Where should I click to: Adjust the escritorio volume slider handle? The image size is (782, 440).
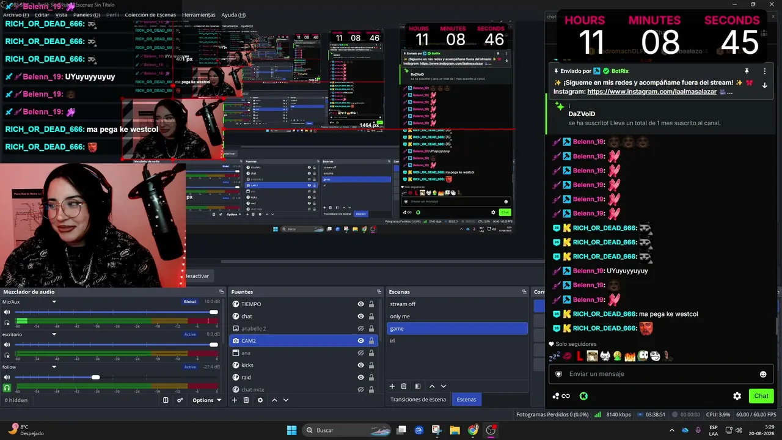[214, 345]
